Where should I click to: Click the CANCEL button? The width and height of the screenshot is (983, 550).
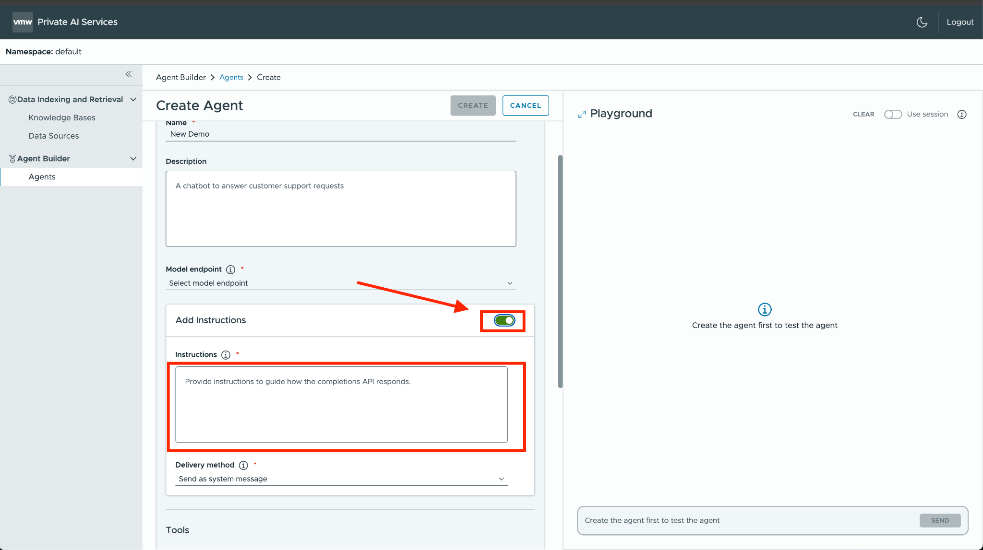(525, 105)
